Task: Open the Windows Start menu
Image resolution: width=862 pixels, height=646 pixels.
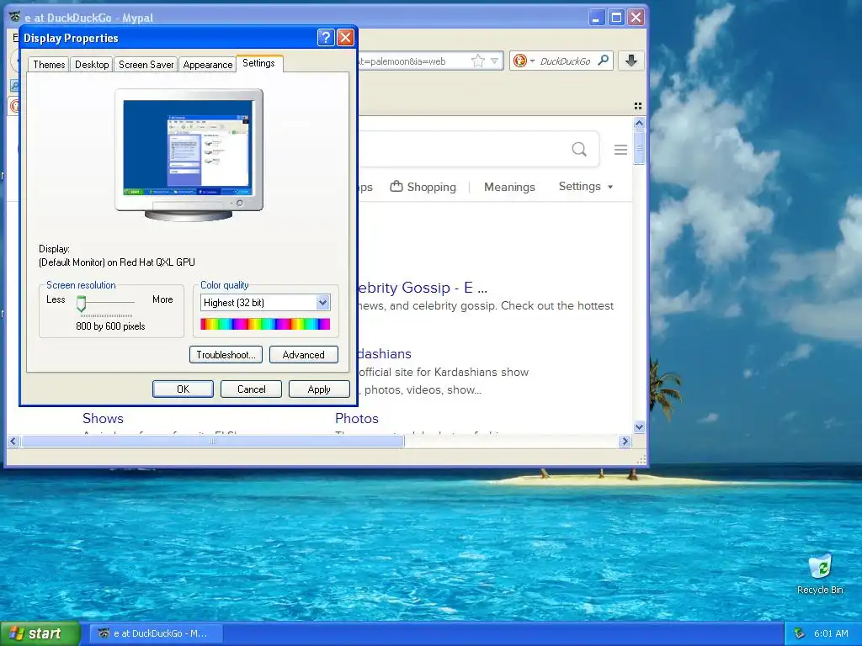Action: coord(40,633)
